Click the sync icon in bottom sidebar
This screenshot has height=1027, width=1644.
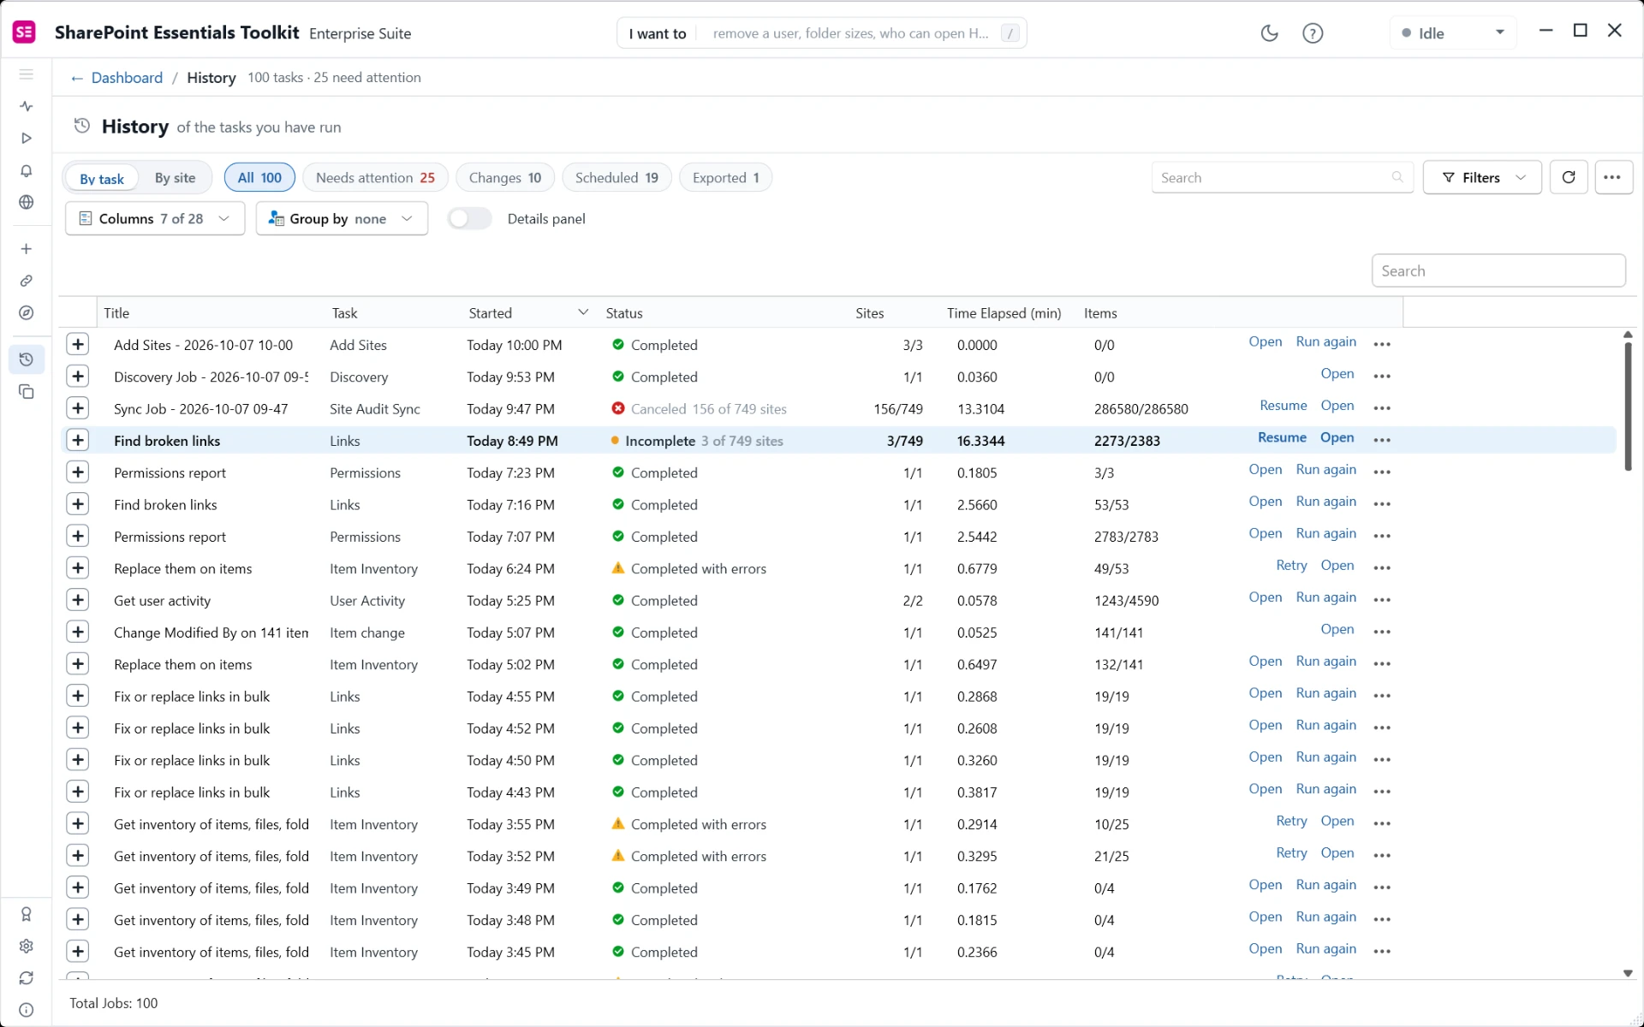[x=27, y=977]
